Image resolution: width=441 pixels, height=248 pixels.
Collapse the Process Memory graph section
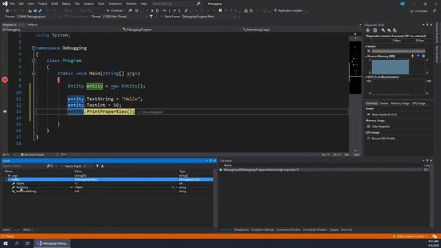pyautogui.click(x=366, y=56)
